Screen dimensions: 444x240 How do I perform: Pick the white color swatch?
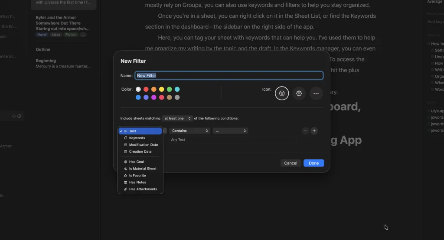138,89
